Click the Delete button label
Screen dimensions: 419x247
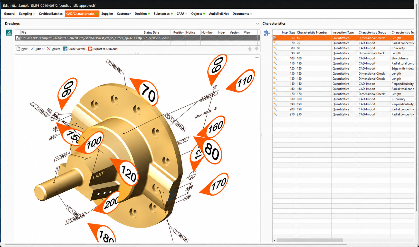click(56, 49)
